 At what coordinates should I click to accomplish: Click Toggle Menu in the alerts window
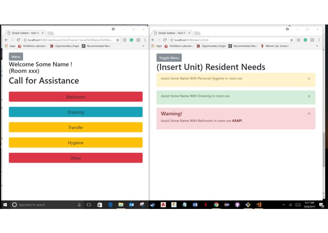tap(169, 58)
